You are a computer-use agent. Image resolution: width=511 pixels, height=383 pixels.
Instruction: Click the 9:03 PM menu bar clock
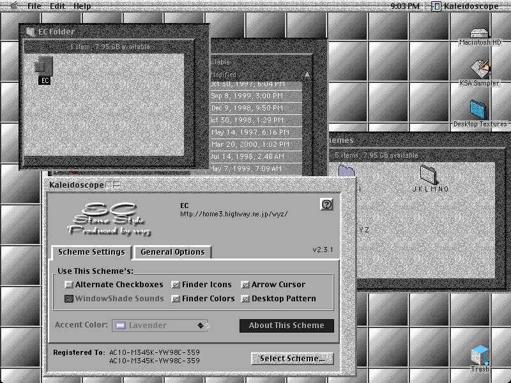click(405, 6)
